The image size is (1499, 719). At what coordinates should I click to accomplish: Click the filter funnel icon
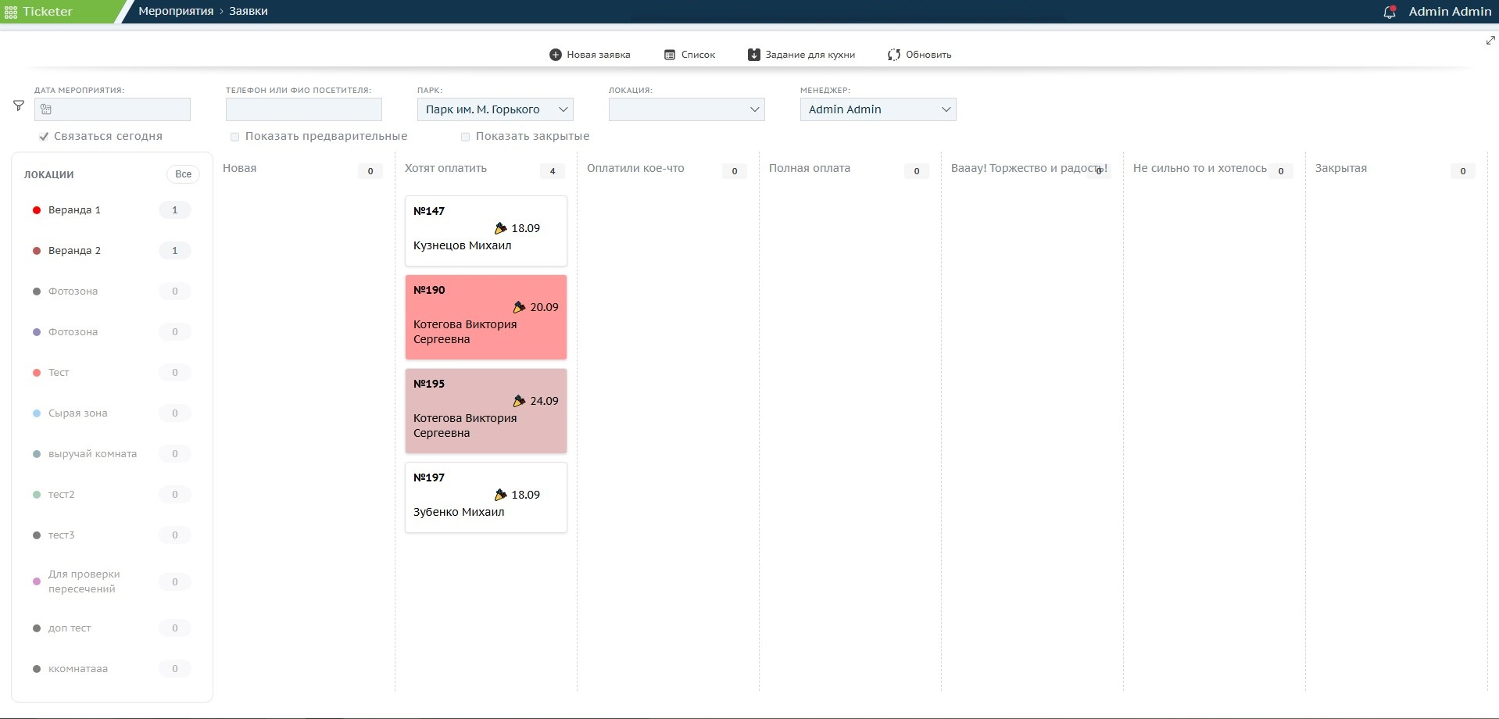(x=19, y=106)
